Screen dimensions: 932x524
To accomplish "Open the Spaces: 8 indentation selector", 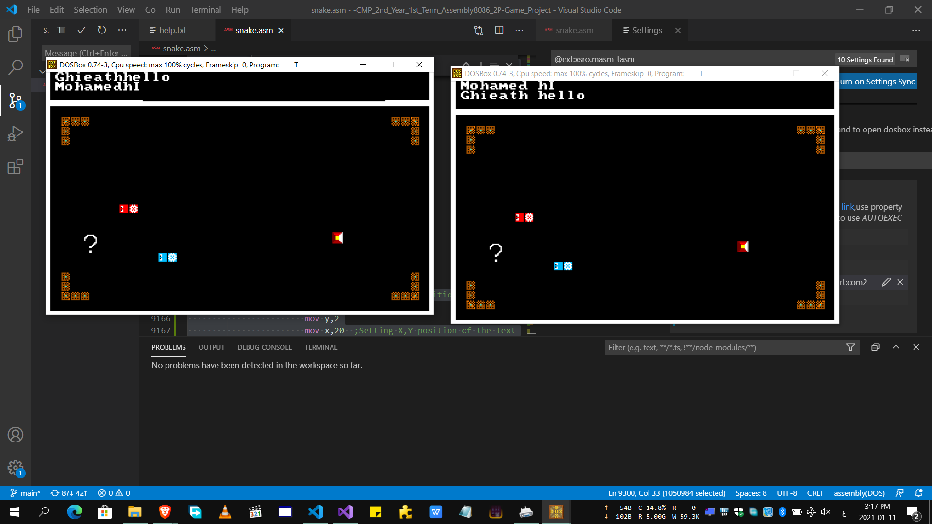I will 750,493.
